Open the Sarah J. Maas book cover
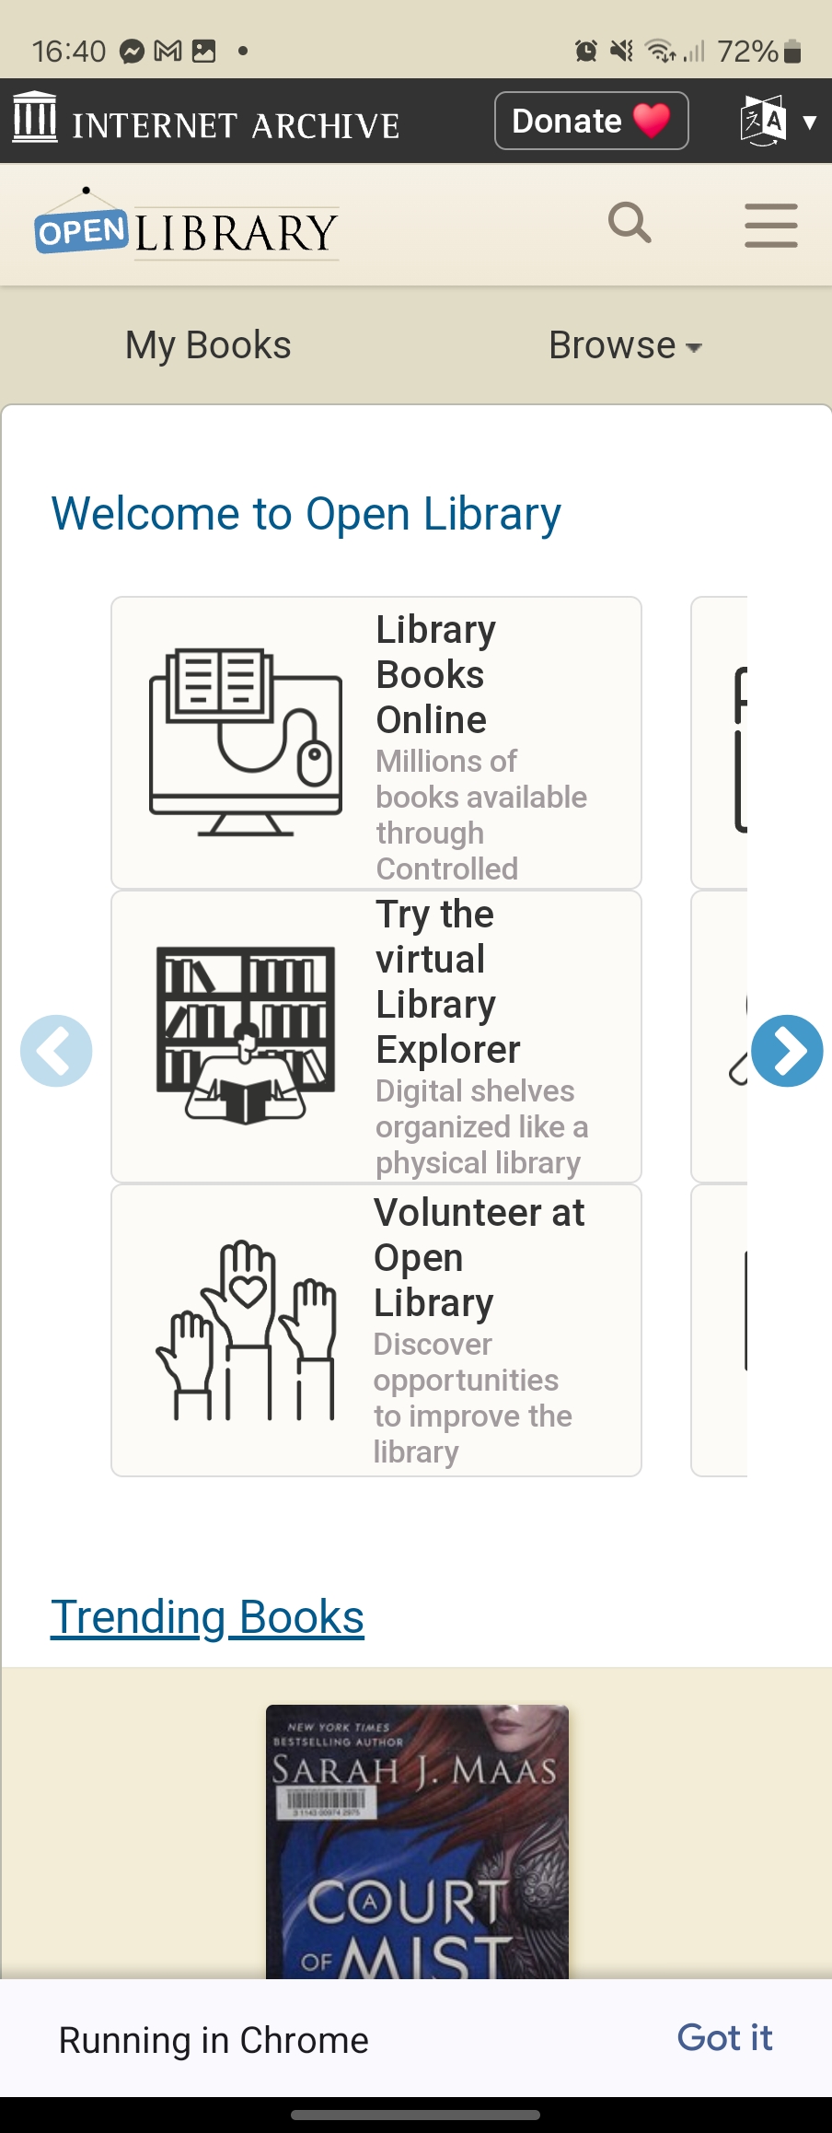 click(x=417, y=1842)
